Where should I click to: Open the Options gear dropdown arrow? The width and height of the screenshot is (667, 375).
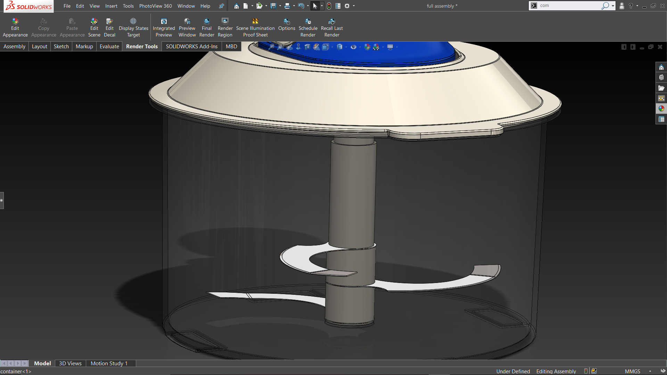click(354, 6)
